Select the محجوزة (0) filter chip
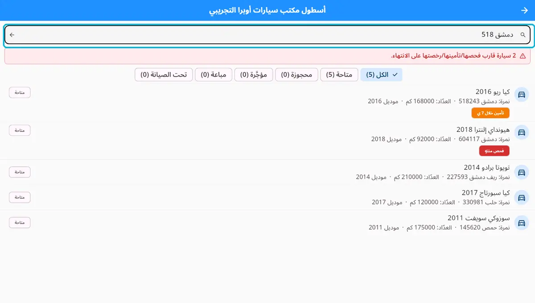 (x=296, y=75)
